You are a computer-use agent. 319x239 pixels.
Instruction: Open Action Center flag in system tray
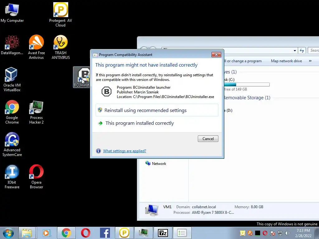(x=273, y=233)
